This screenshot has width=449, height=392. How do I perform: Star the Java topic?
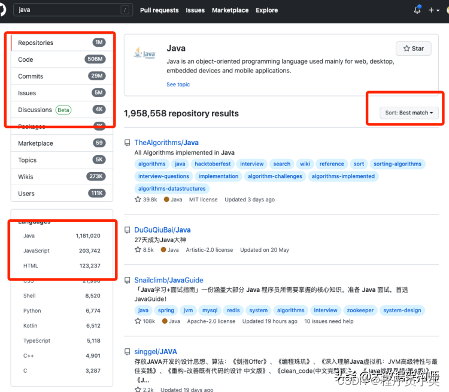[x=414, y=49]
